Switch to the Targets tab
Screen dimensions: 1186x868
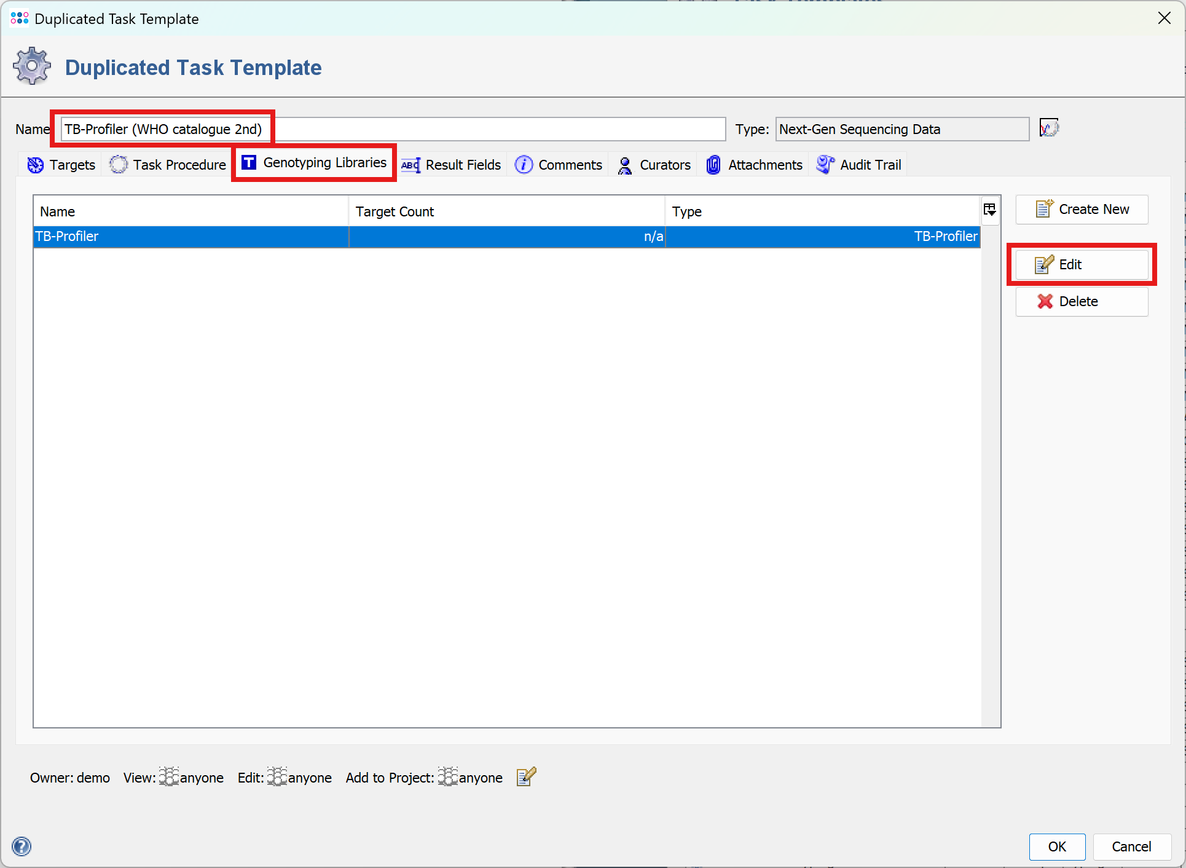[x=61, y=165]
